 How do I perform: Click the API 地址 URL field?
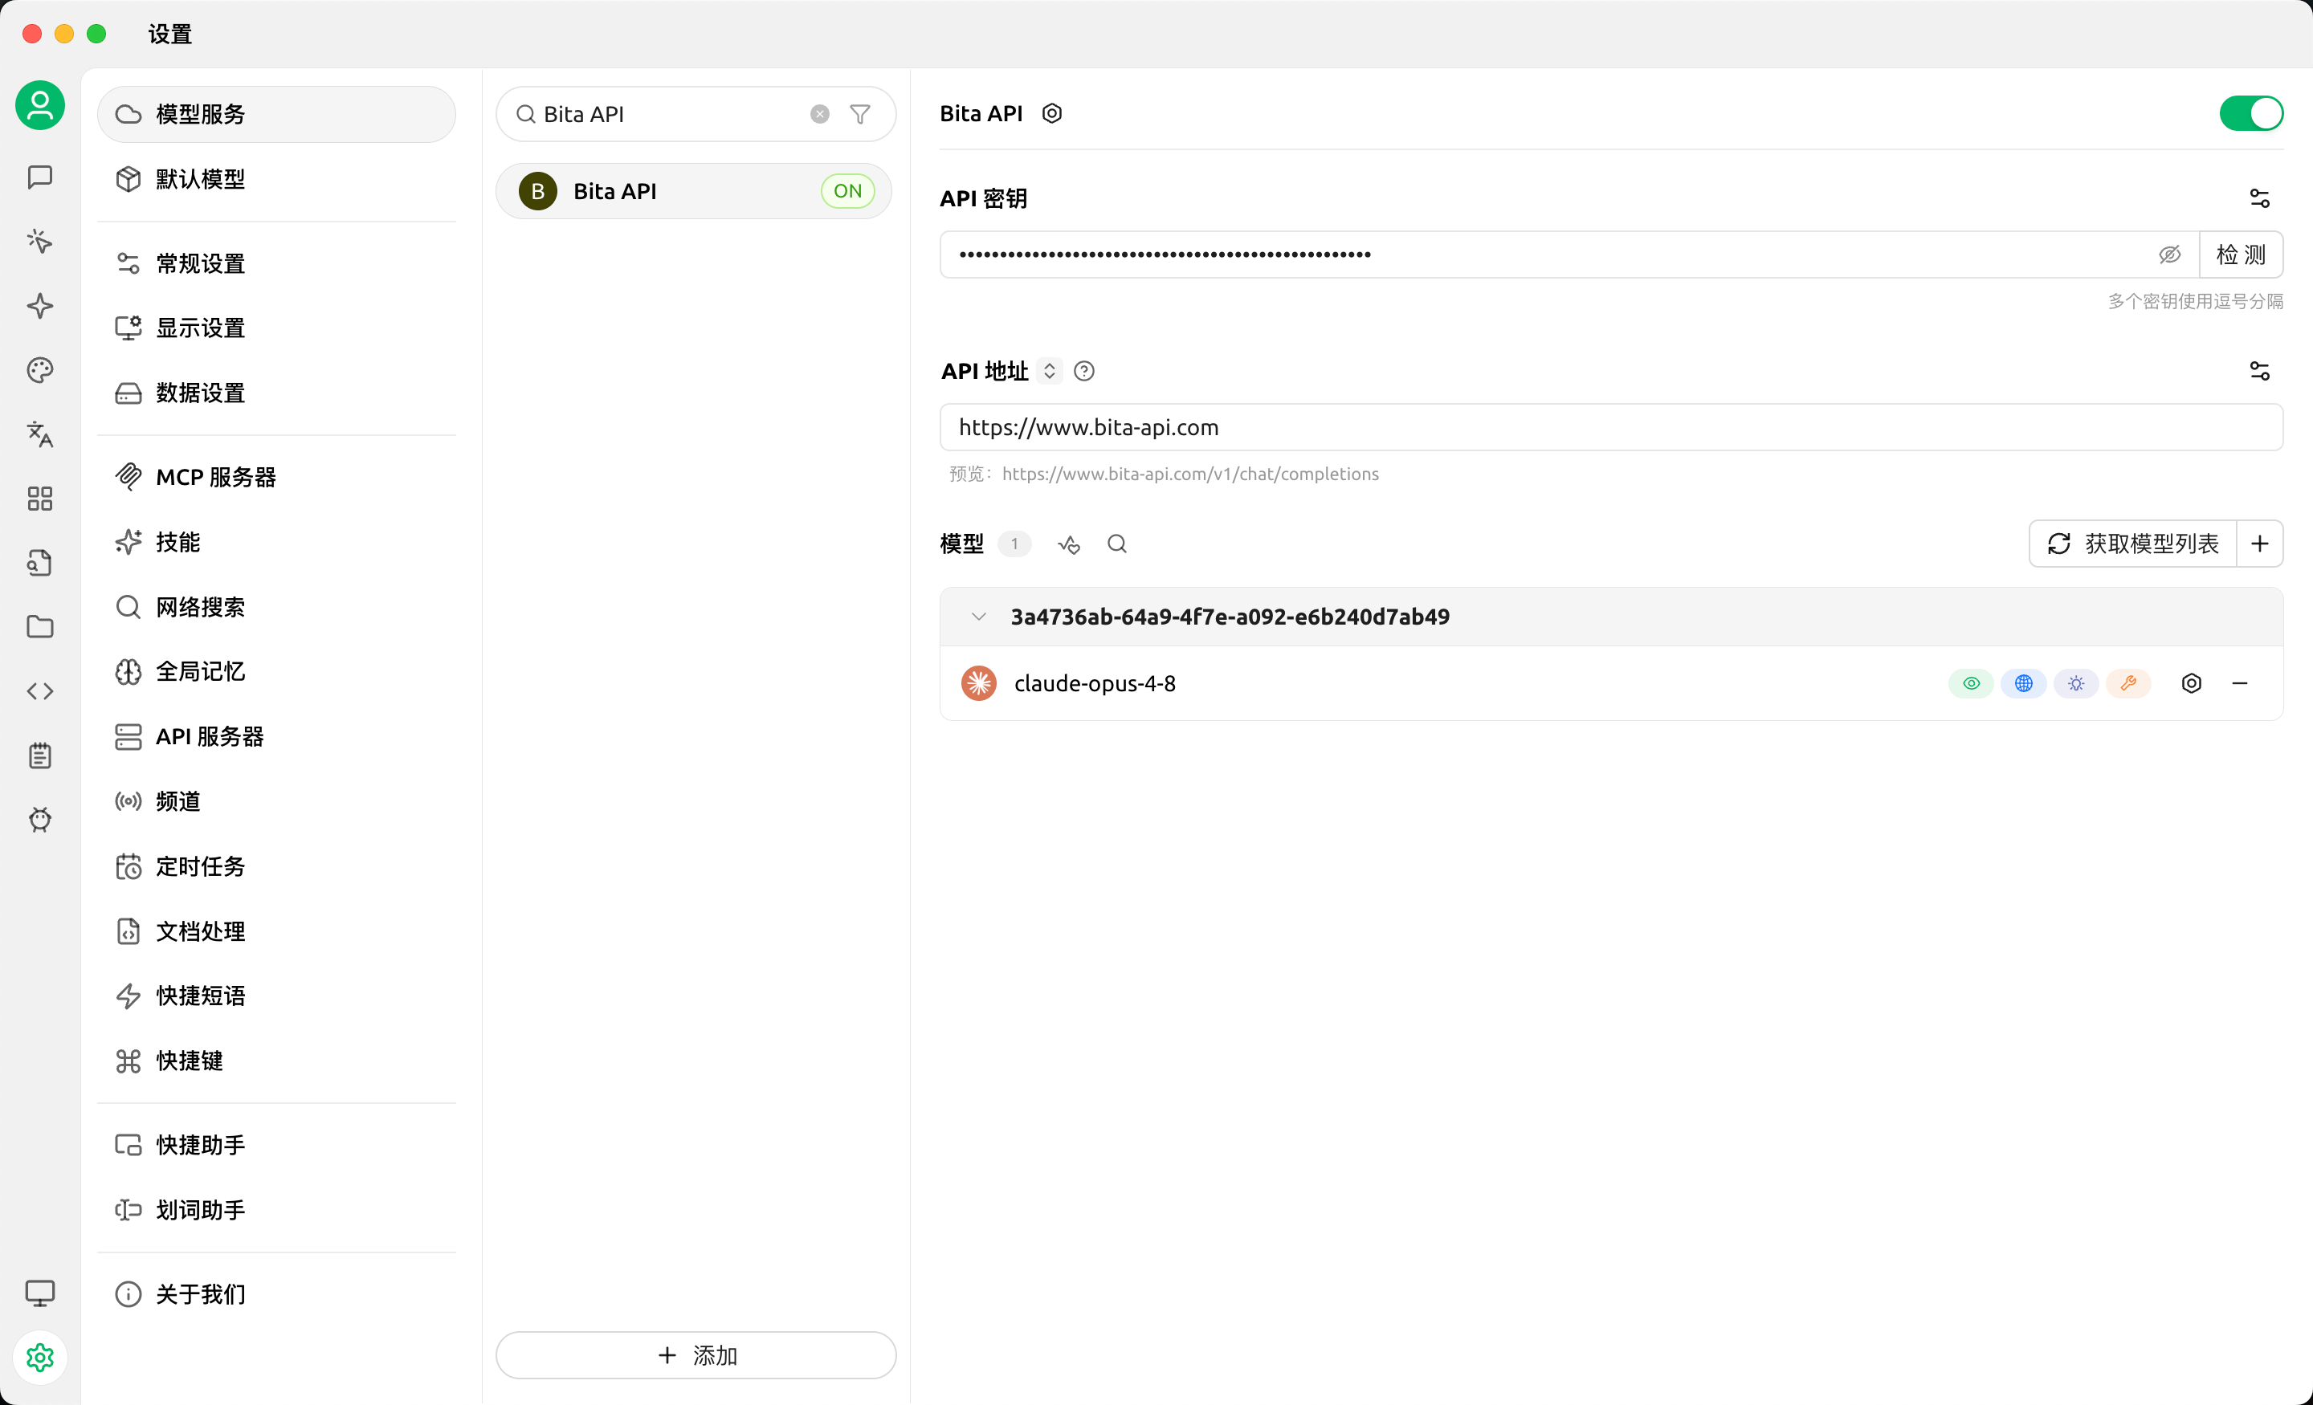(x=1611, y=427)
